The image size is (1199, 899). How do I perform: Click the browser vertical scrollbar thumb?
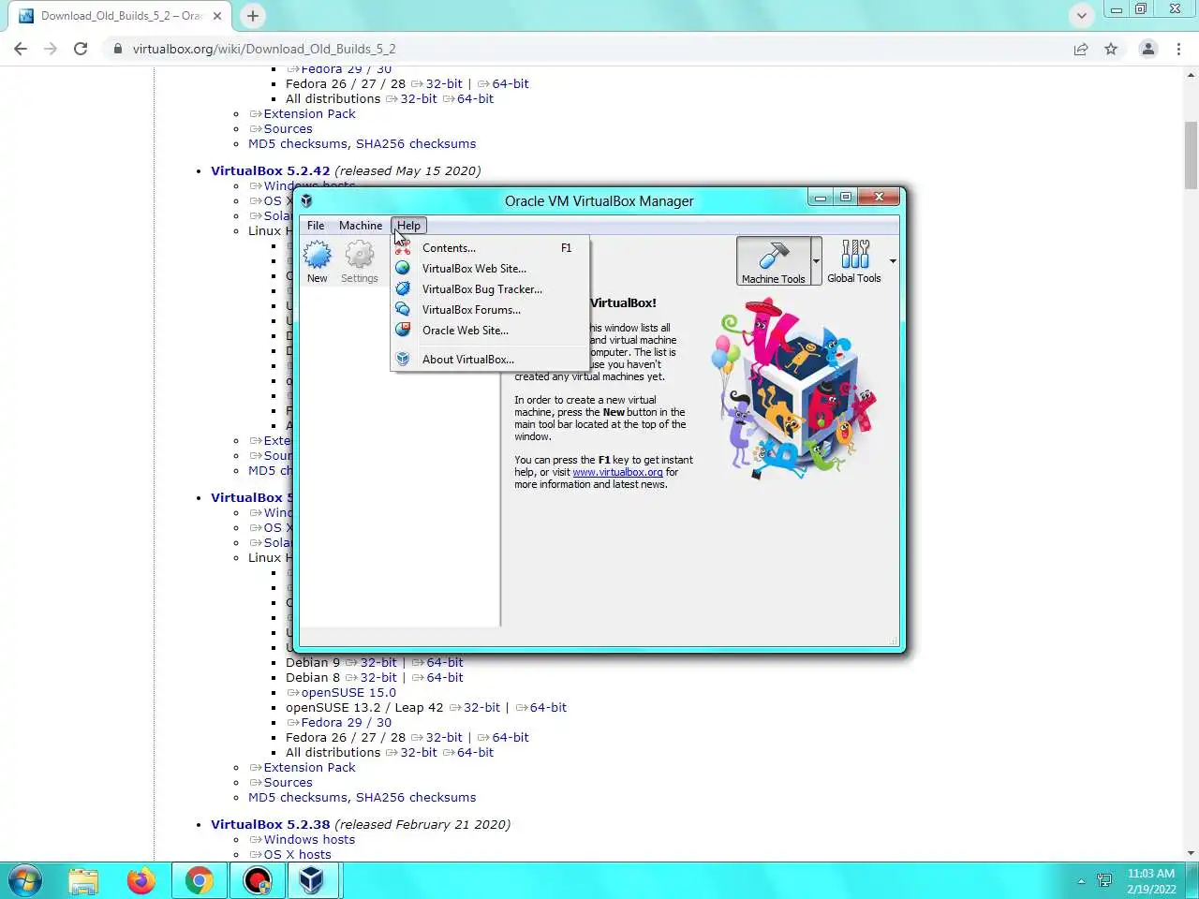pyautogui.click(x=1192, y=155)
